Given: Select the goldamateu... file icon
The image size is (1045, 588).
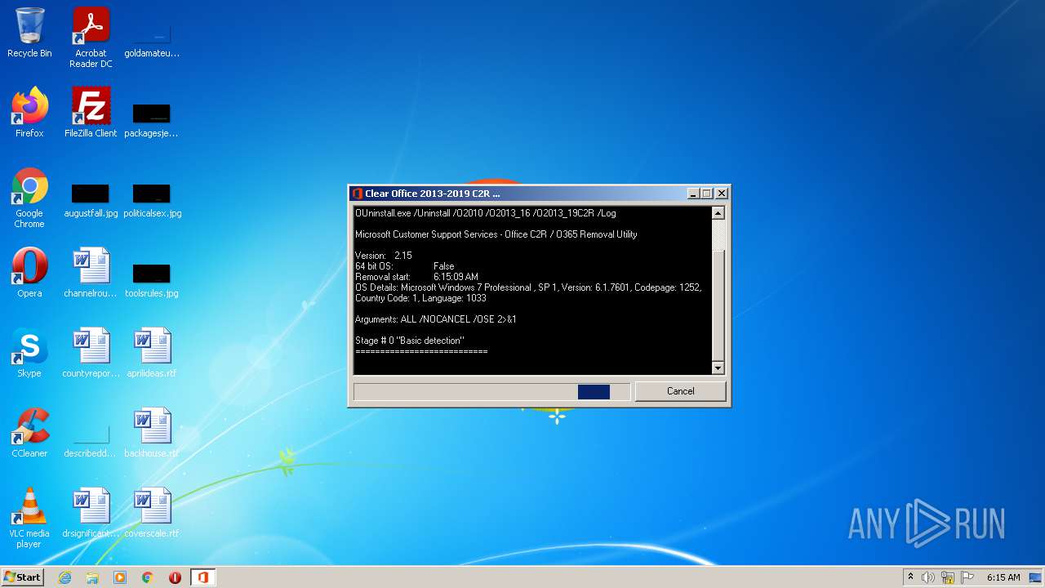Looking at the screenshot, I should 152,39.
